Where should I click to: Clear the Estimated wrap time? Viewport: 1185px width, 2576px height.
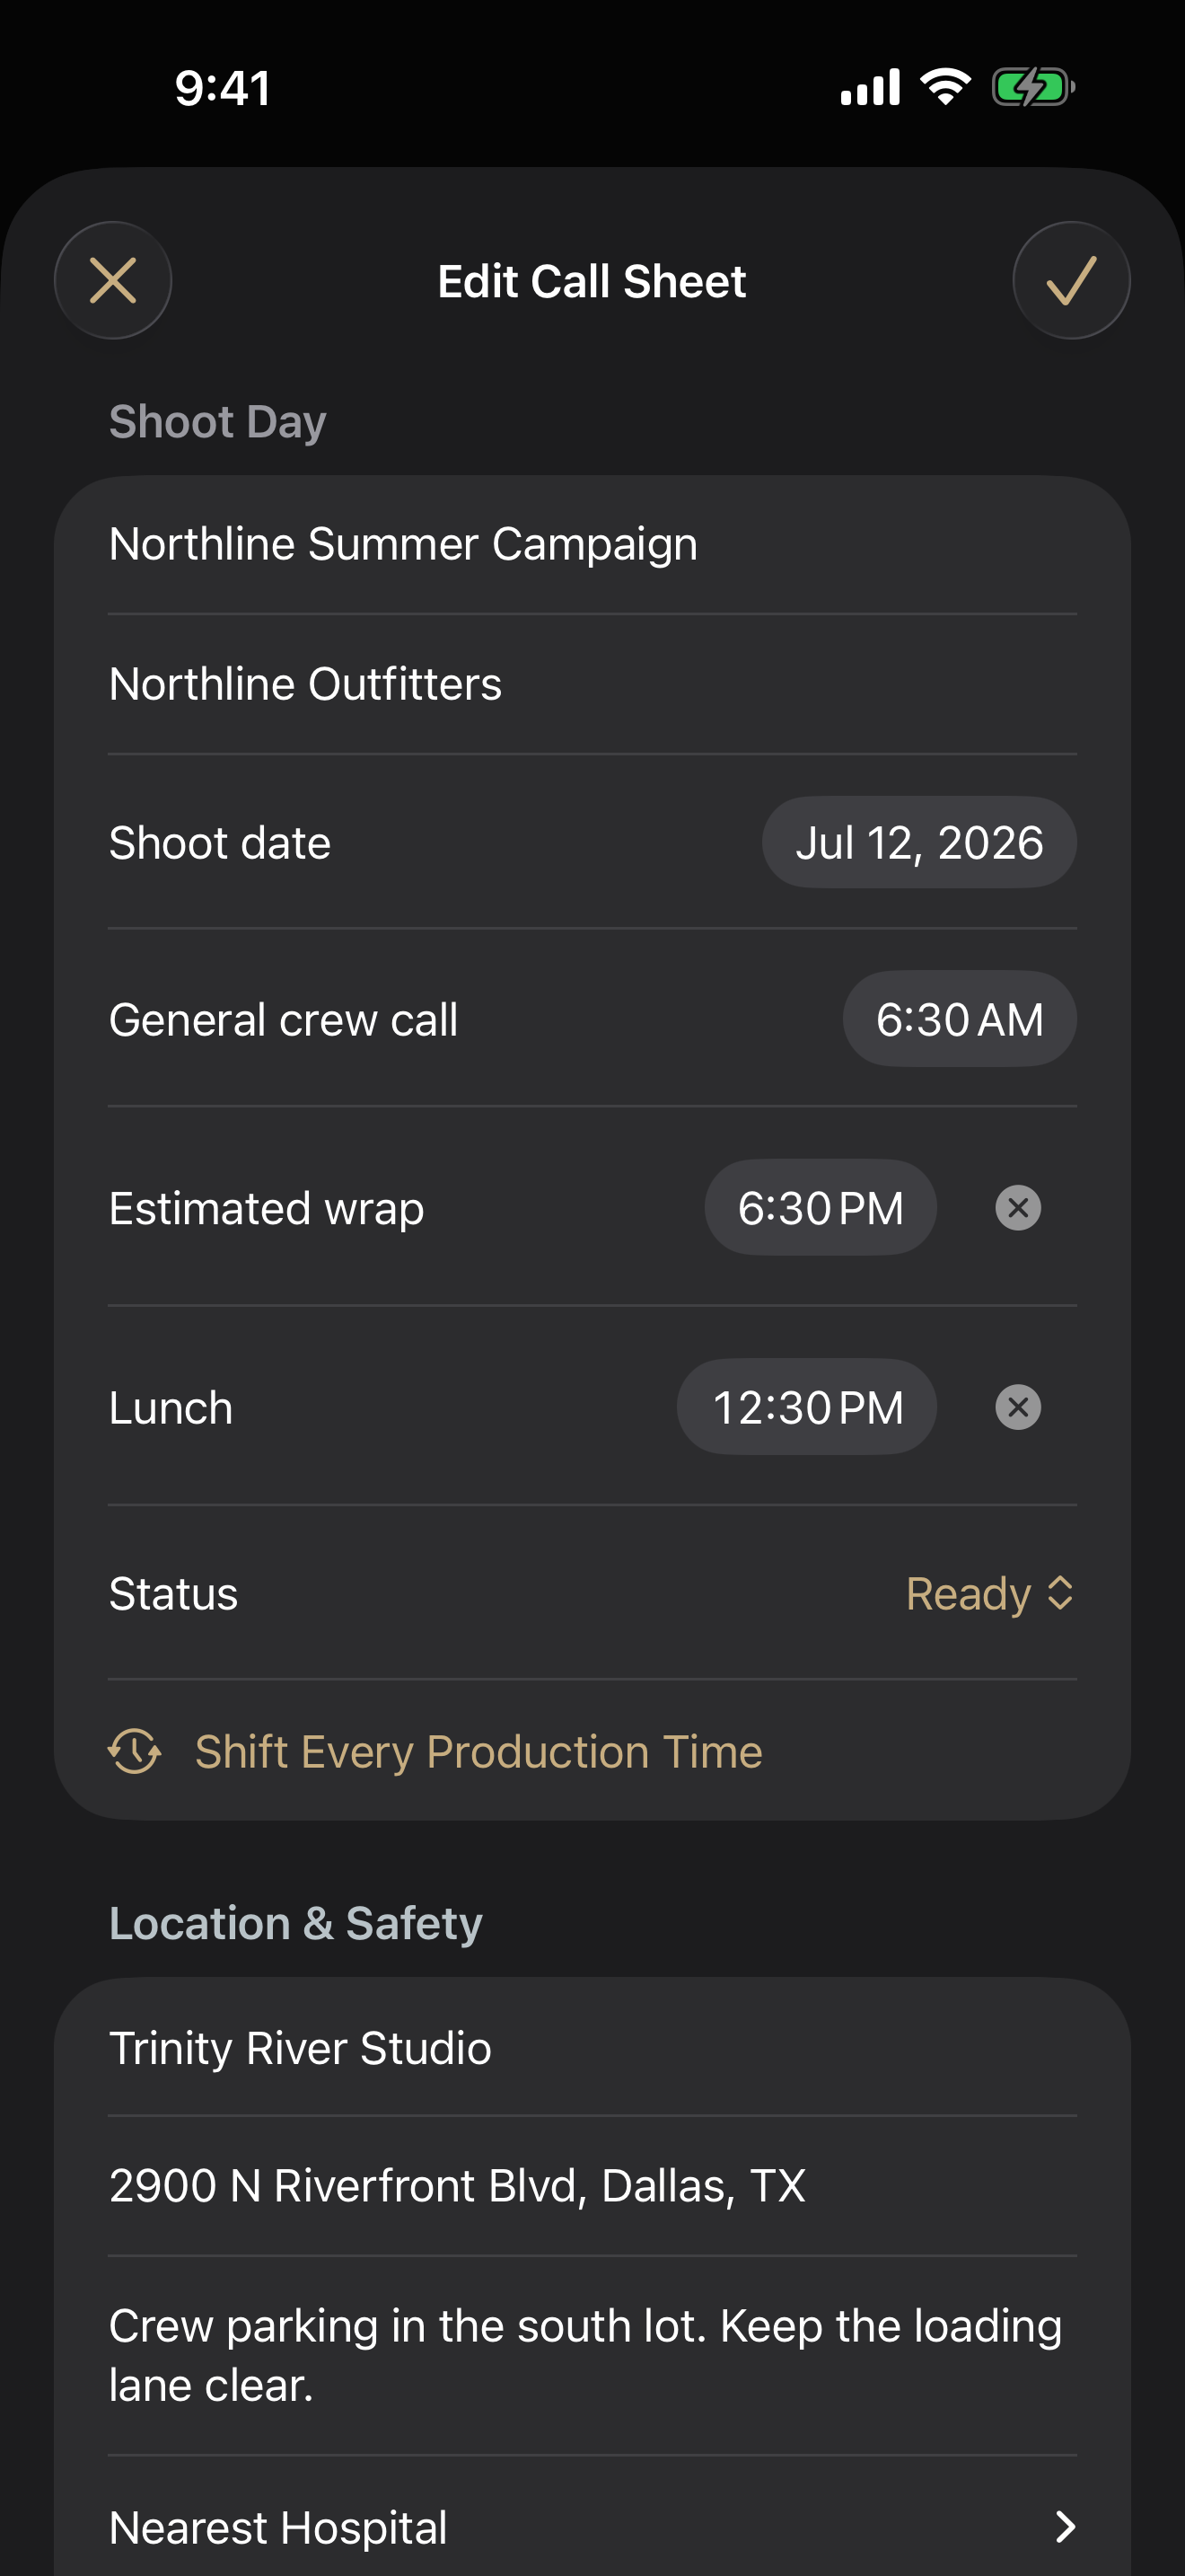click(x=1018, y=1208)
